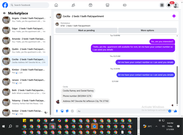The width and height of the screenshot is (183, 135).
Task: Open the emoji picker in message box
Action: pyautogui.click(x=169, y=111)
